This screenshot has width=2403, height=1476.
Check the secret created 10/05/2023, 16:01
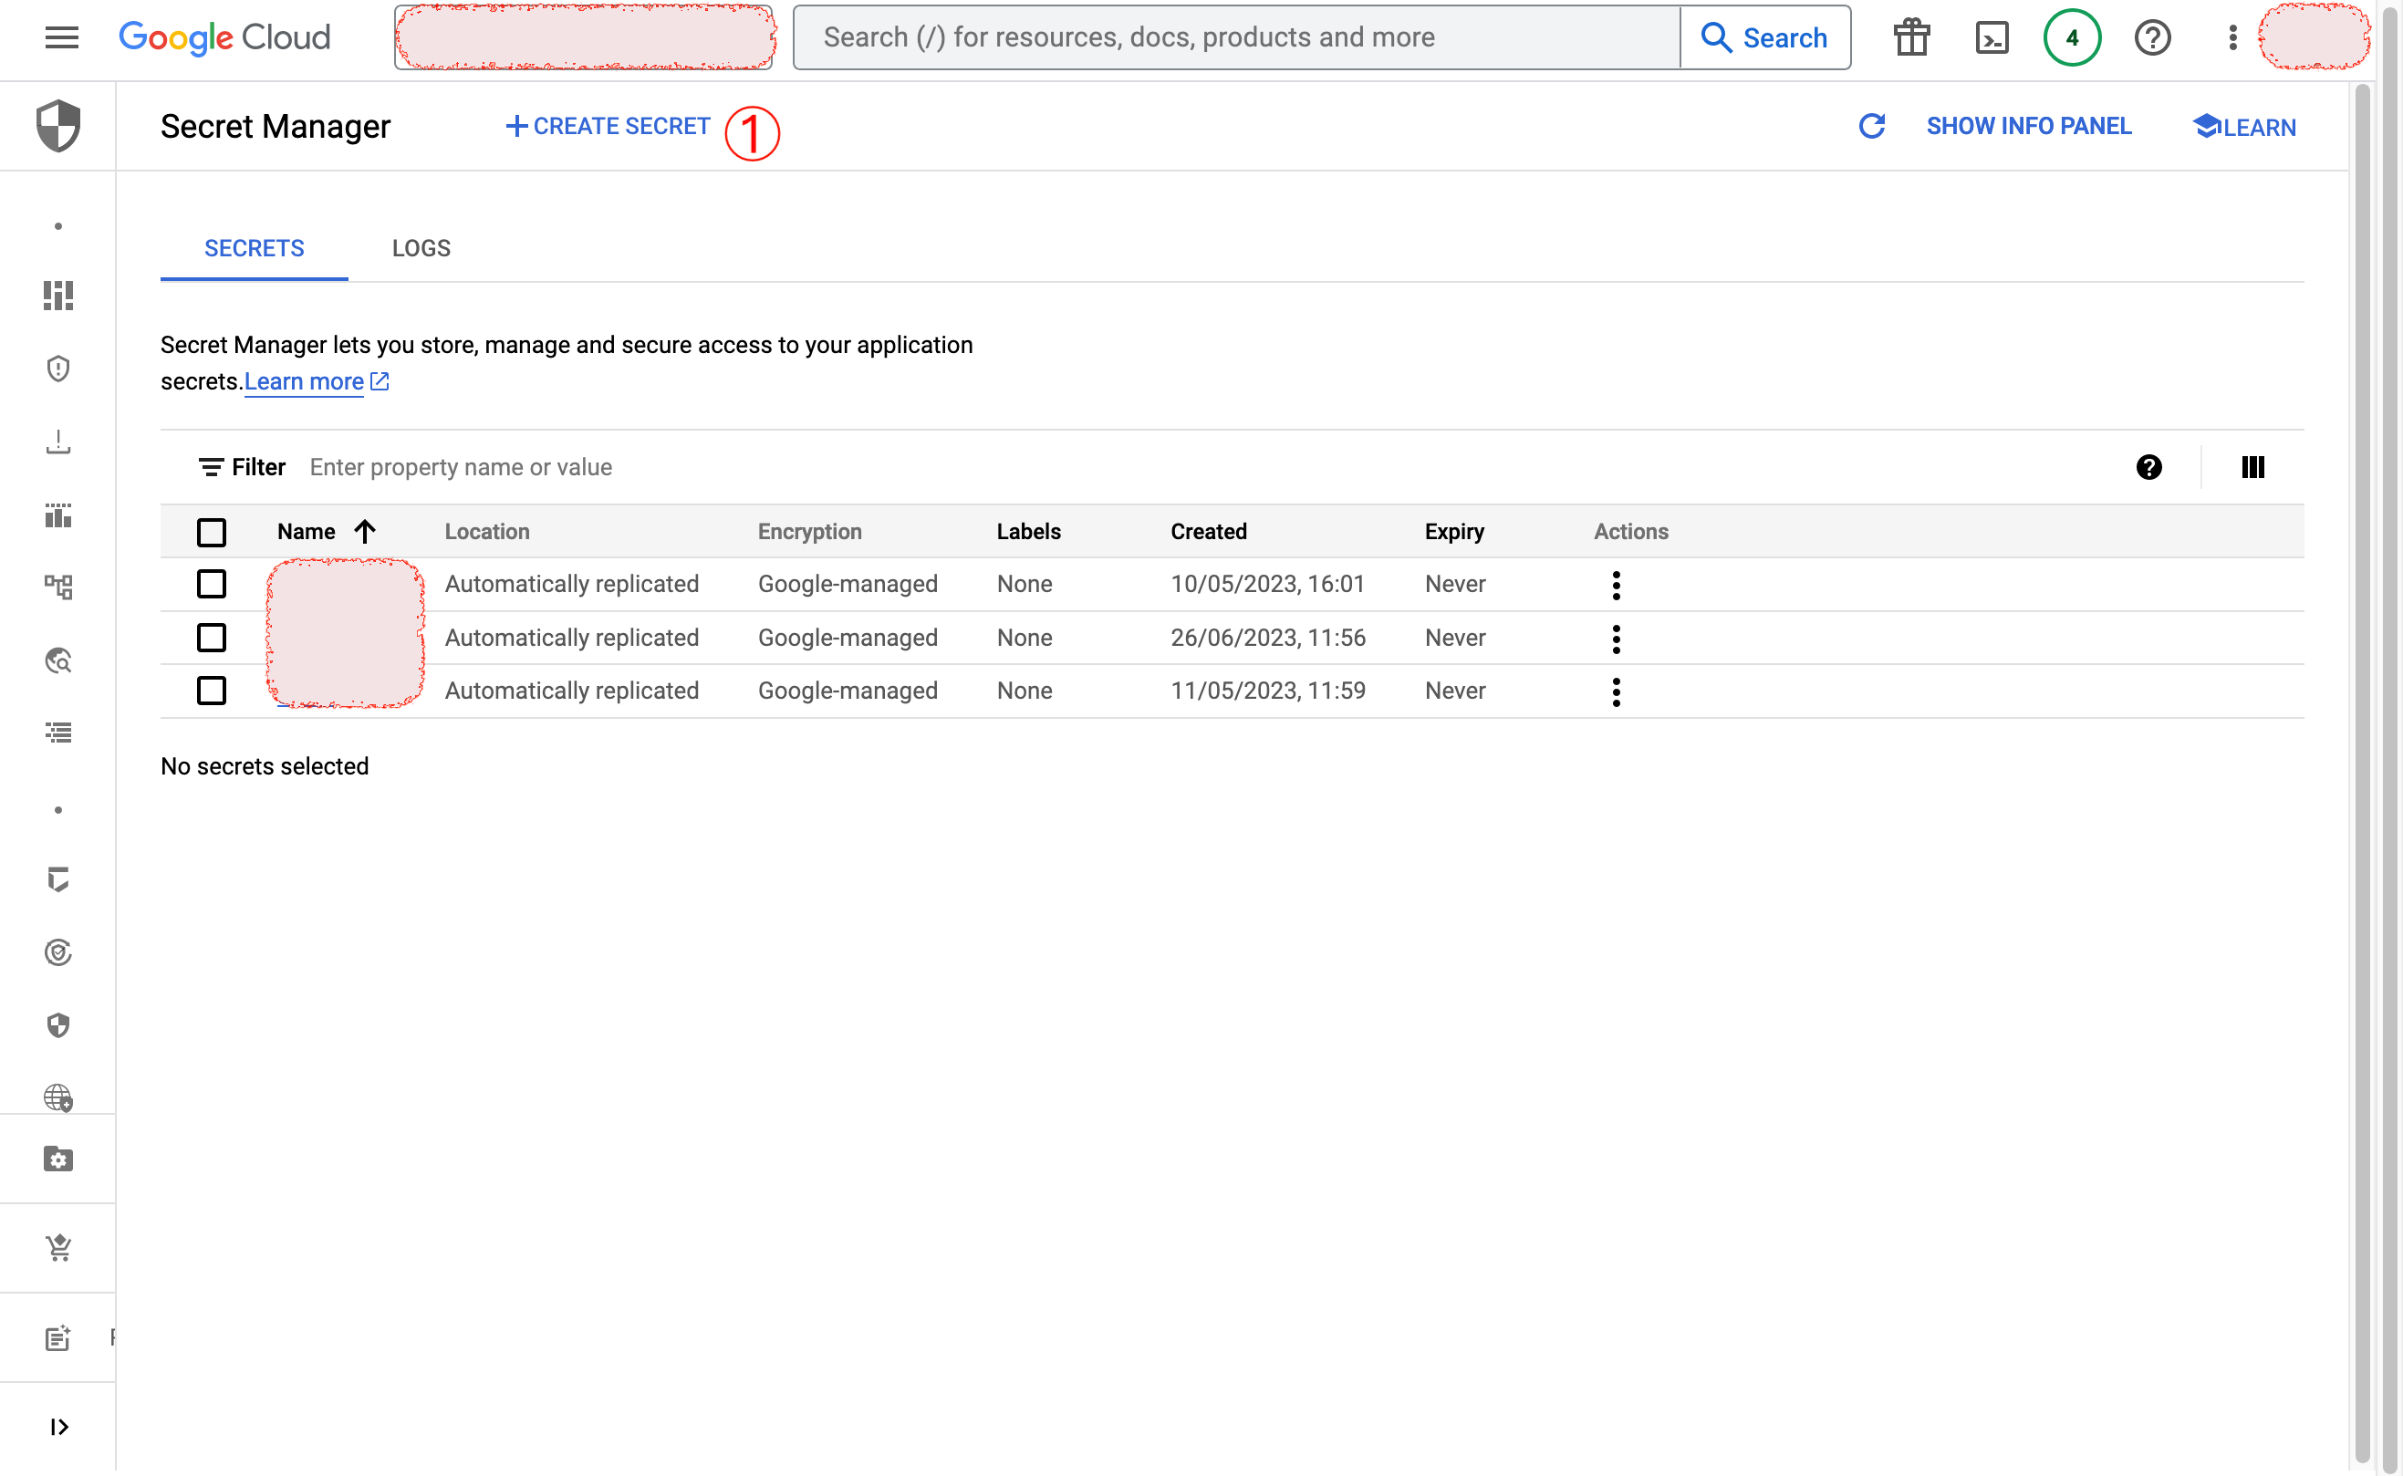[212, 584]
